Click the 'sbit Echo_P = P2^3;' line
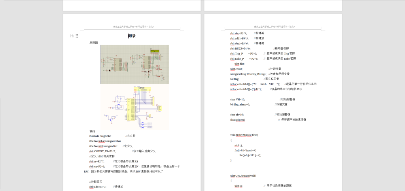The height and width of the screenshot is (191, 405). (244, 59)
